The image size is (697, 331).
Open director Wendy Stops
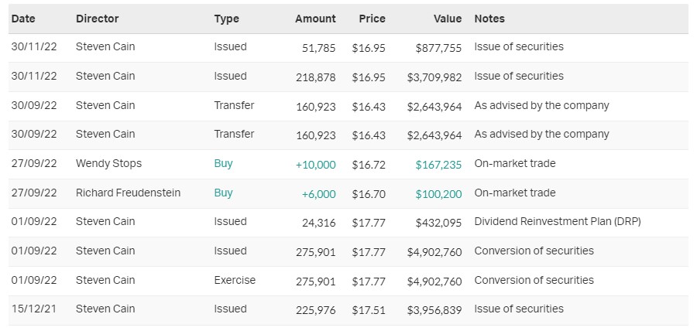108,163
